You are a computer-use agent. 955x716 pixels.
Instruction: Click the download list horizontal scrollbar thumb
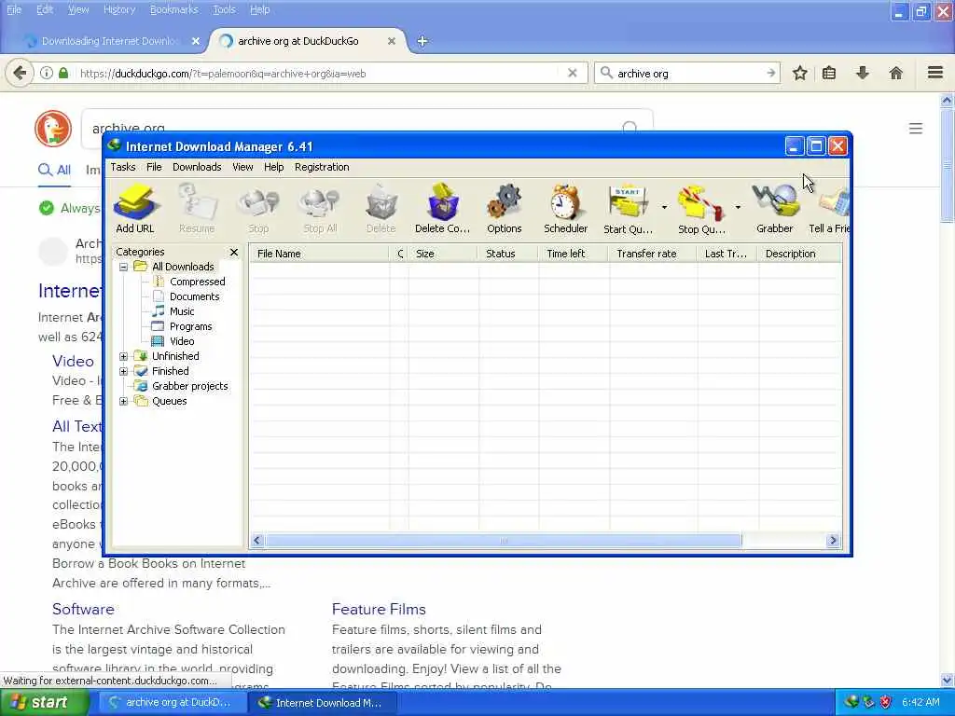tap(503, 541)
